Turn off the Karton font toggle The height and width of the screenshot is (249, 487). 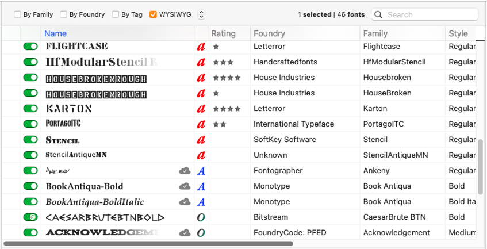coord(30,108)
